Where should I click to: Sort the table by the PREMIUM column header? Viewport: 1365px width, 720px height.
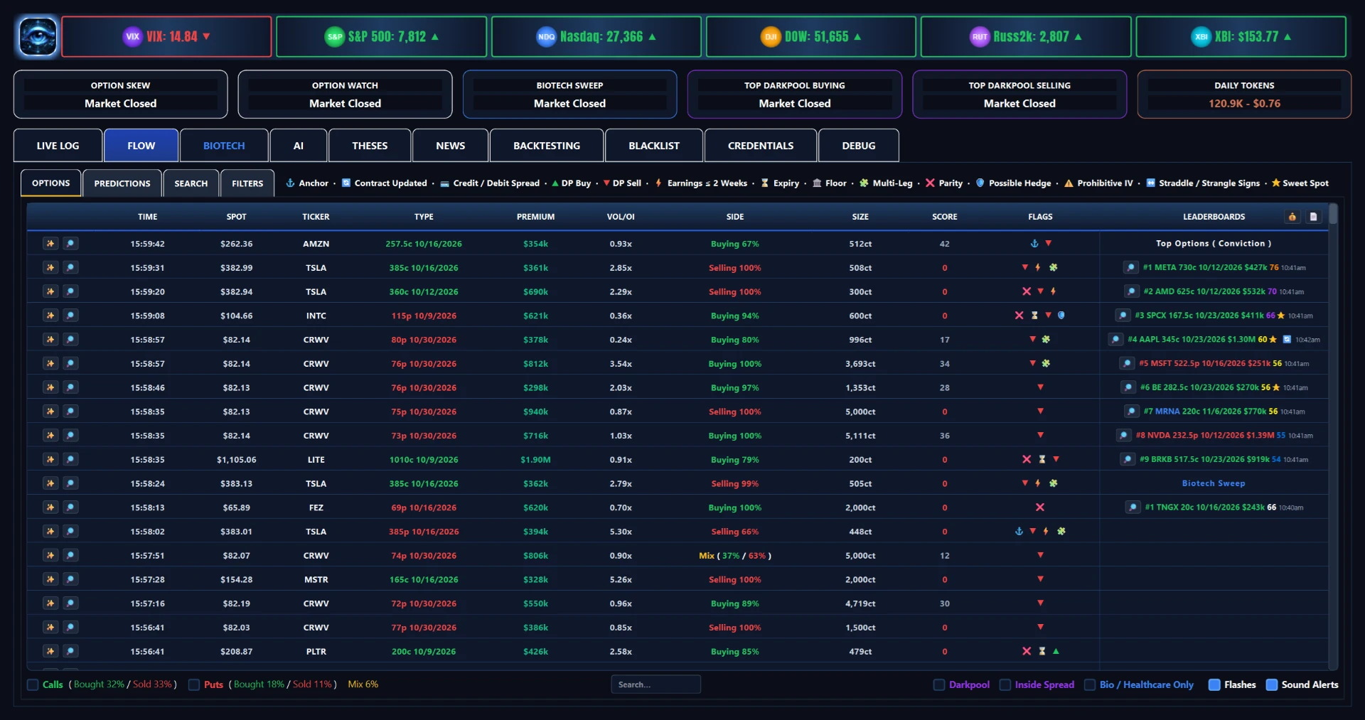(535, 217)
